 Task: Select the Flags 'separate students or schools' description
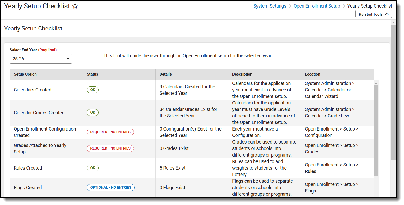(x=262, y=188)
